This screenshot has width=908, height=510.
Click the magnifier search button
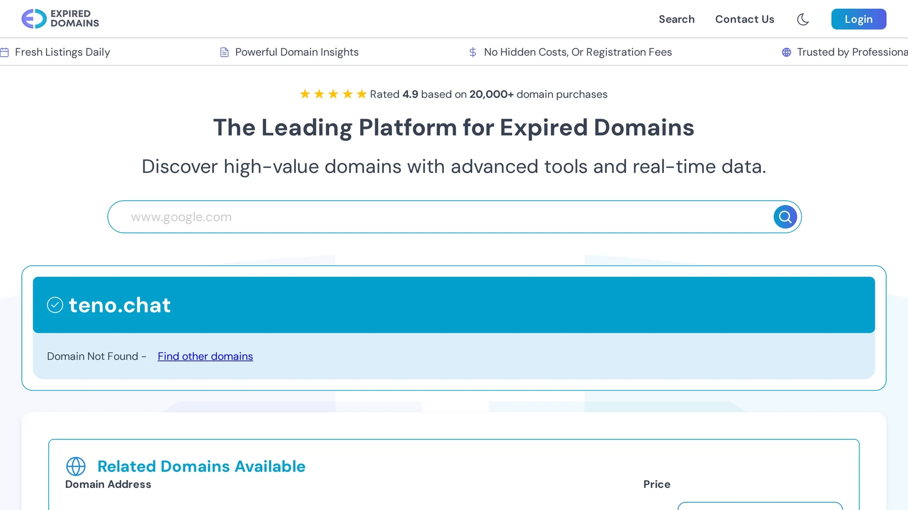click(785, 217)
